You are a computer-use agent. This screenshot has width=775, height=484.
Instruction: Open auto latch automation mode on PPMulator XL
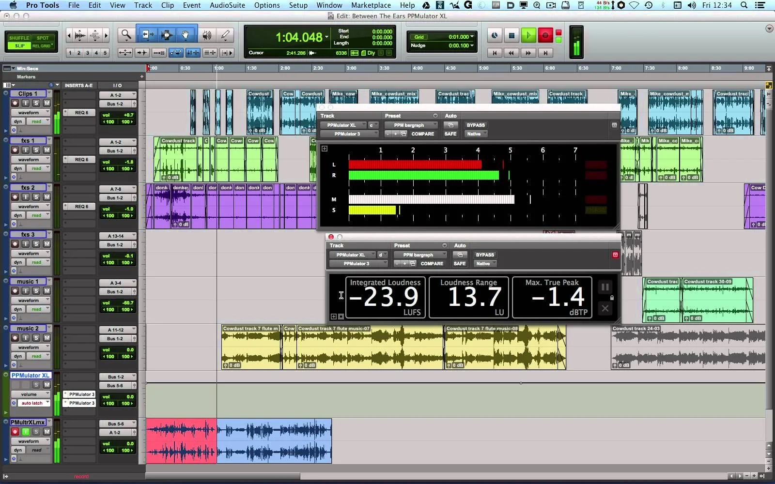pyautogui.click(x=35, y=403)
